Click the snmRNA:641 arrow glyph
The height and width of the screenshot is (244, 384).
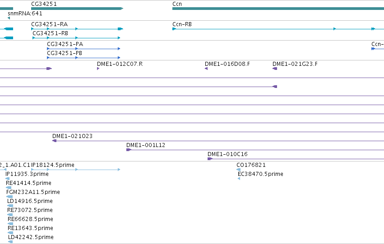coord(9,18)
